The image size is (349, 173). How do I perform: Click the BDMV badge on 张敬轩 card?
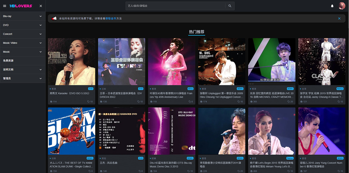240,89
